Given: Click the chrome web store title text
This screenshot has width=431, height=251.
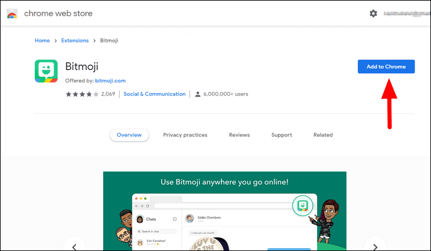Looking at the screenshot, I should pyautogui.click(x=58, y=14).
